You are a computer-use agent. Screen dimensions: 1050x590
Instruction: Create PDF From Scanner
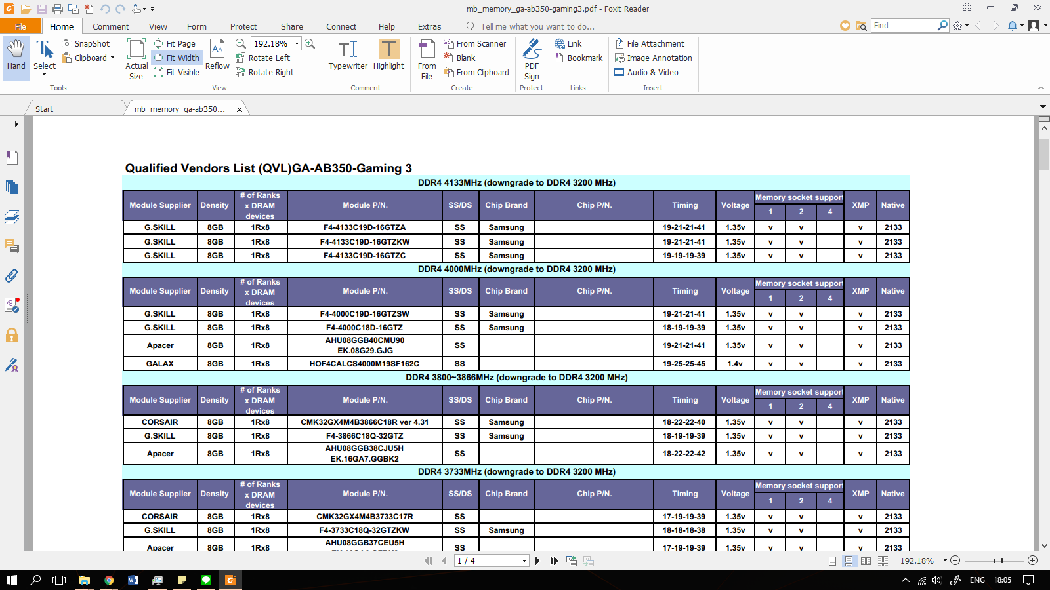click(475, 43)
